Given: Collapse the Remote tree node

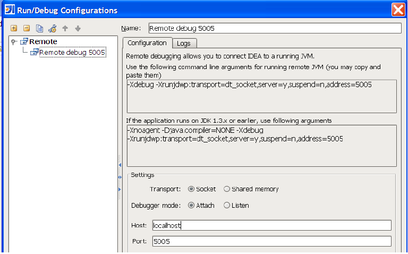Looking at the screenshot, I should tap(13, 41).
